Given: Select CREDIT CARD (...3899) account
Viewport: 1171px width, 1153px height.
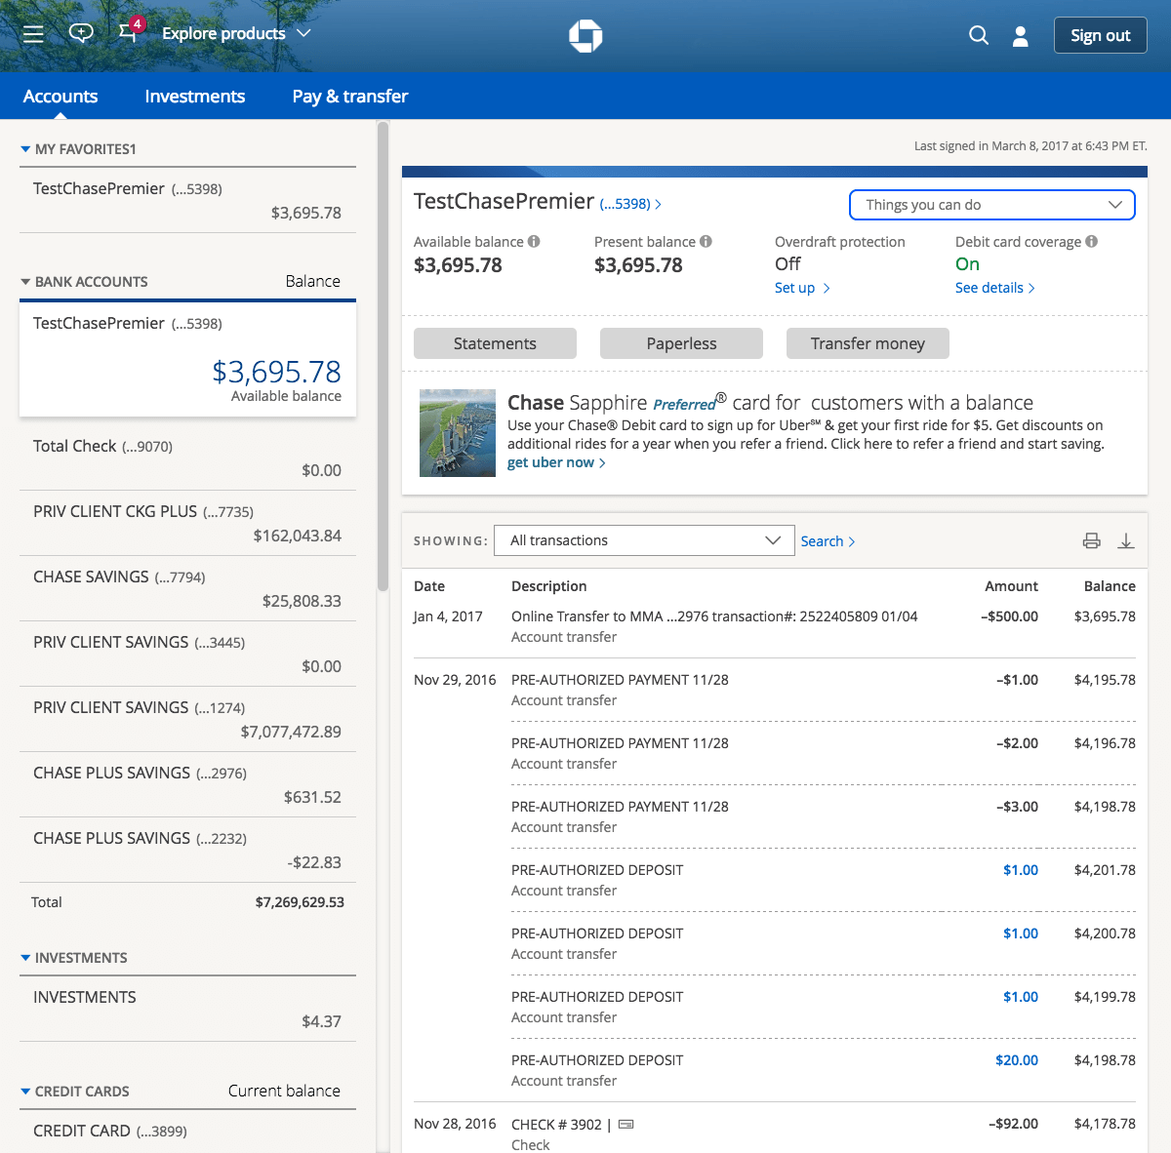Looking at the screenshot, I should tap(187, 1132).
